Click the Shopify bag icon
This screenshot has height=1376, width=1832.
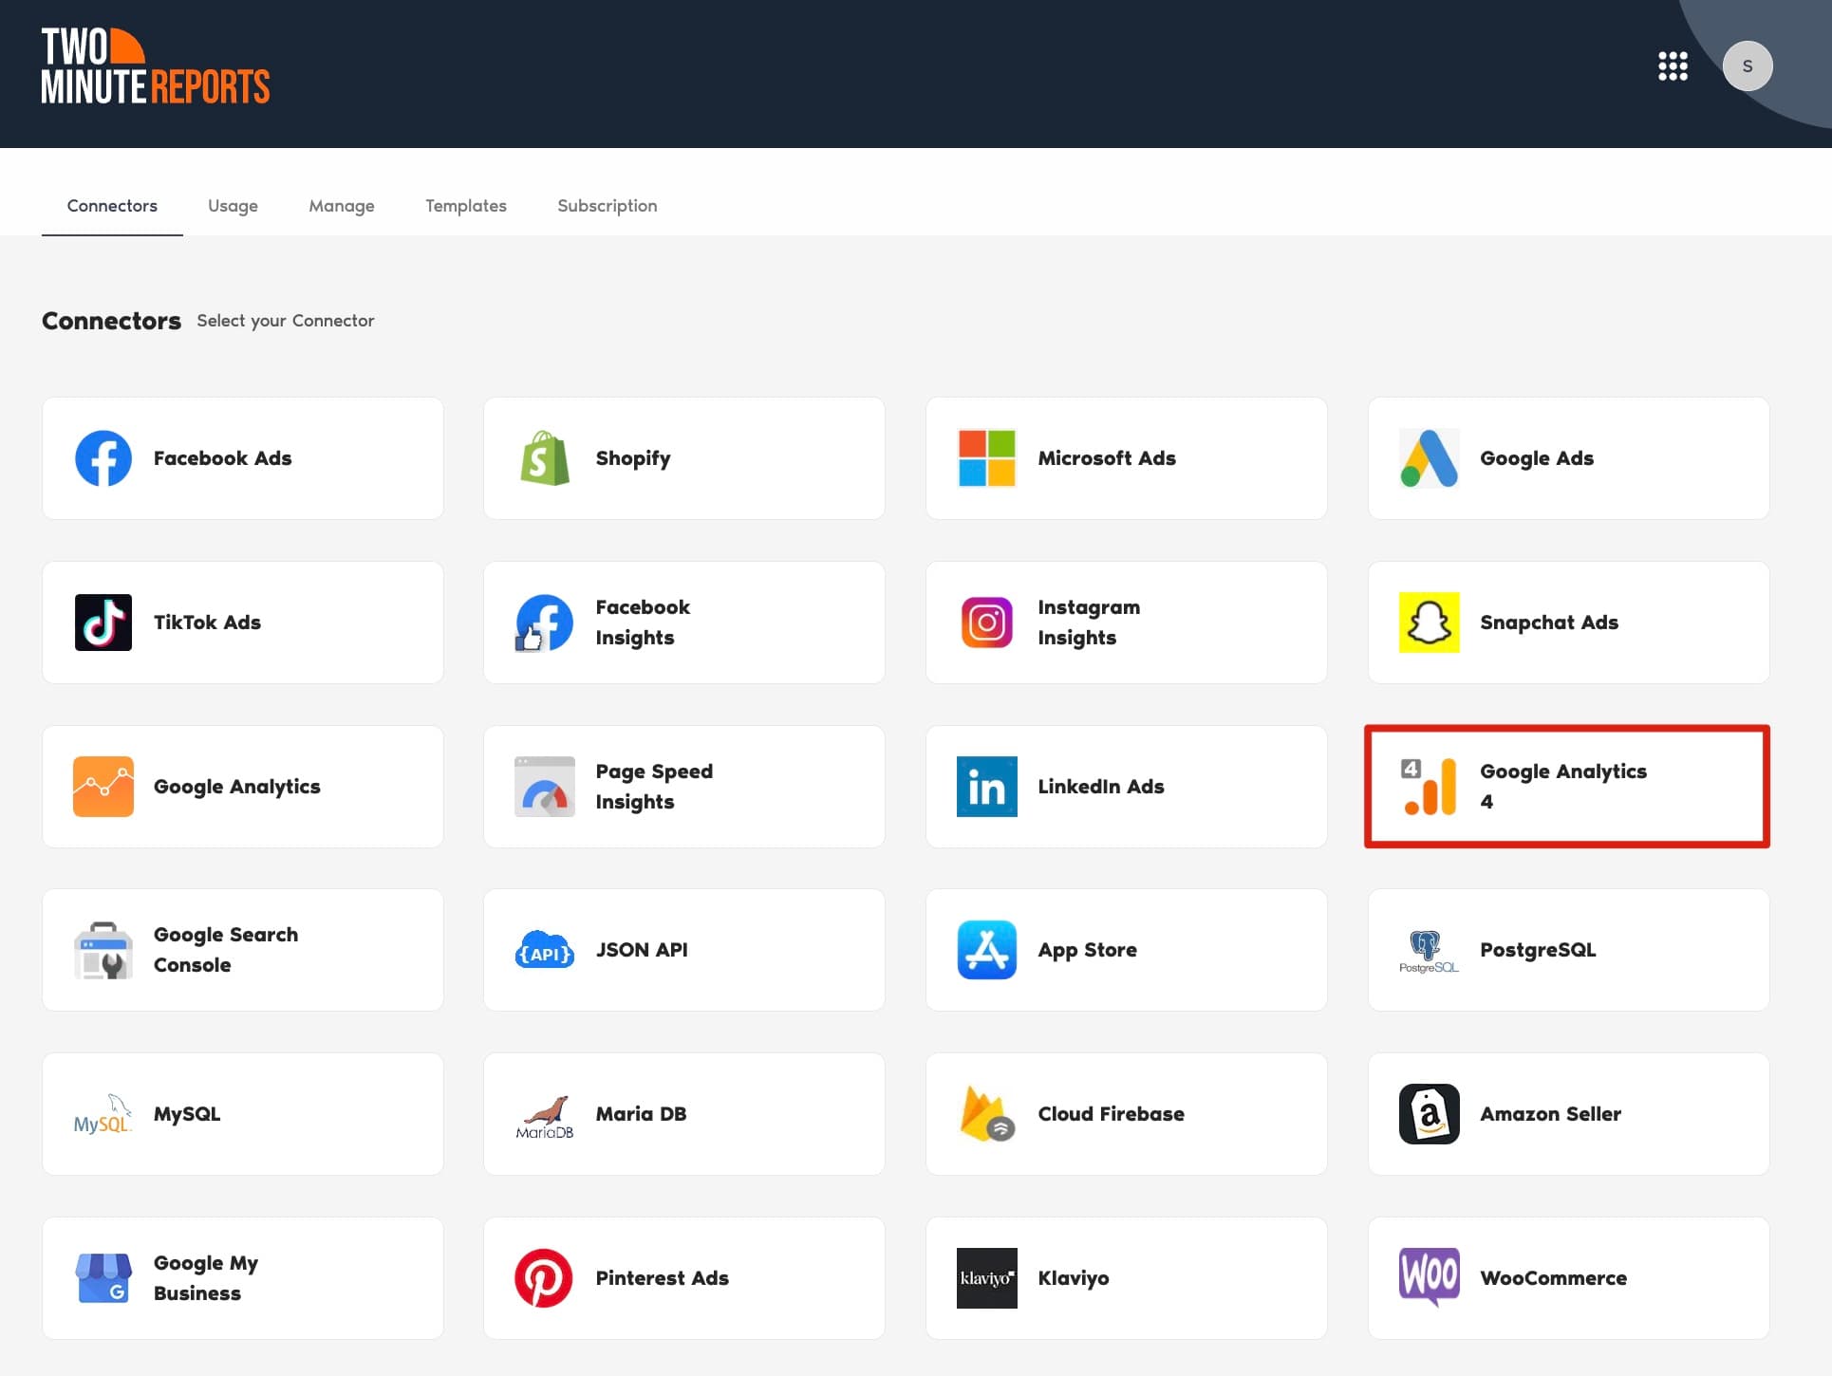(x=545, y=458)
